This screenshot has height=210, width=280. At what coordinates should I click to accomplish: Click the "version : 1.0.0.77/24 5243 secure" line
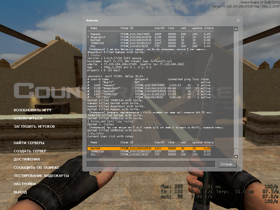click(x=114, y=58)
